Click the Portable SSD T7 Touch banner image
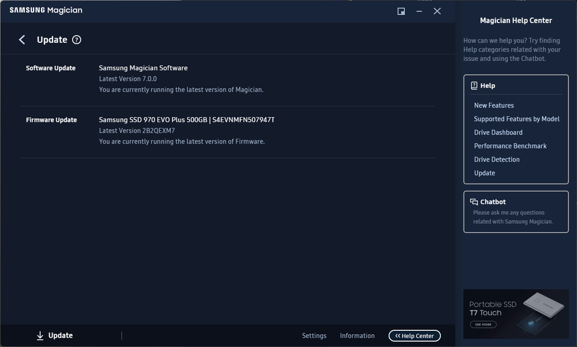Image resolution: width=577 pixels, height=347 pixels. click(516, 314)
